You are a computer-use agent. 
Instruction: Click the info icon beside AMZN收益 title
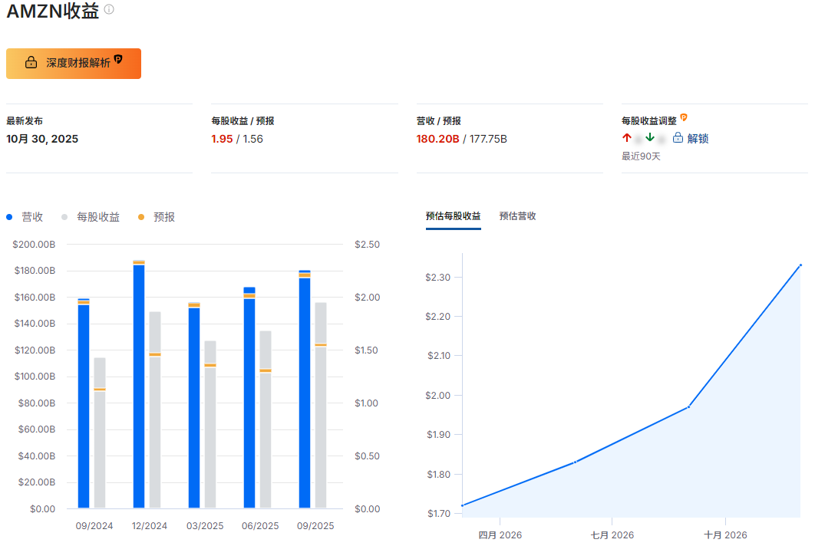click(107, 11)
